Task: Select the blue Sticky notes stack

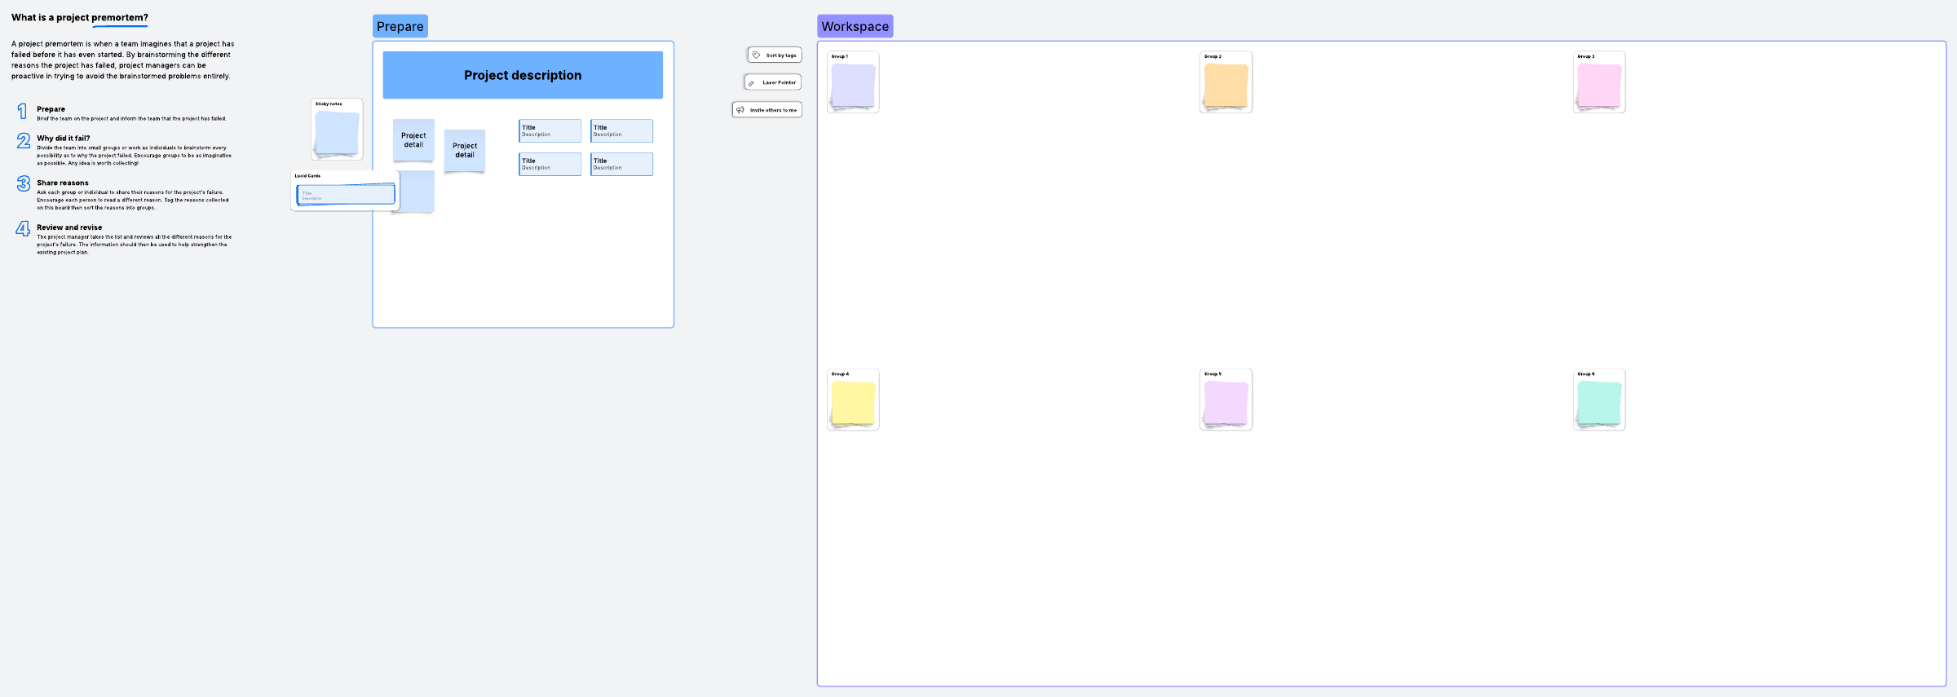Action: pos(337,133)
